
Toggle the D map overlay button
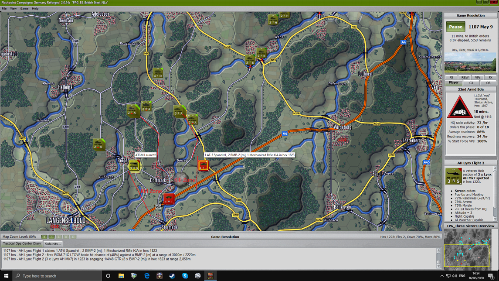(73, 237)
